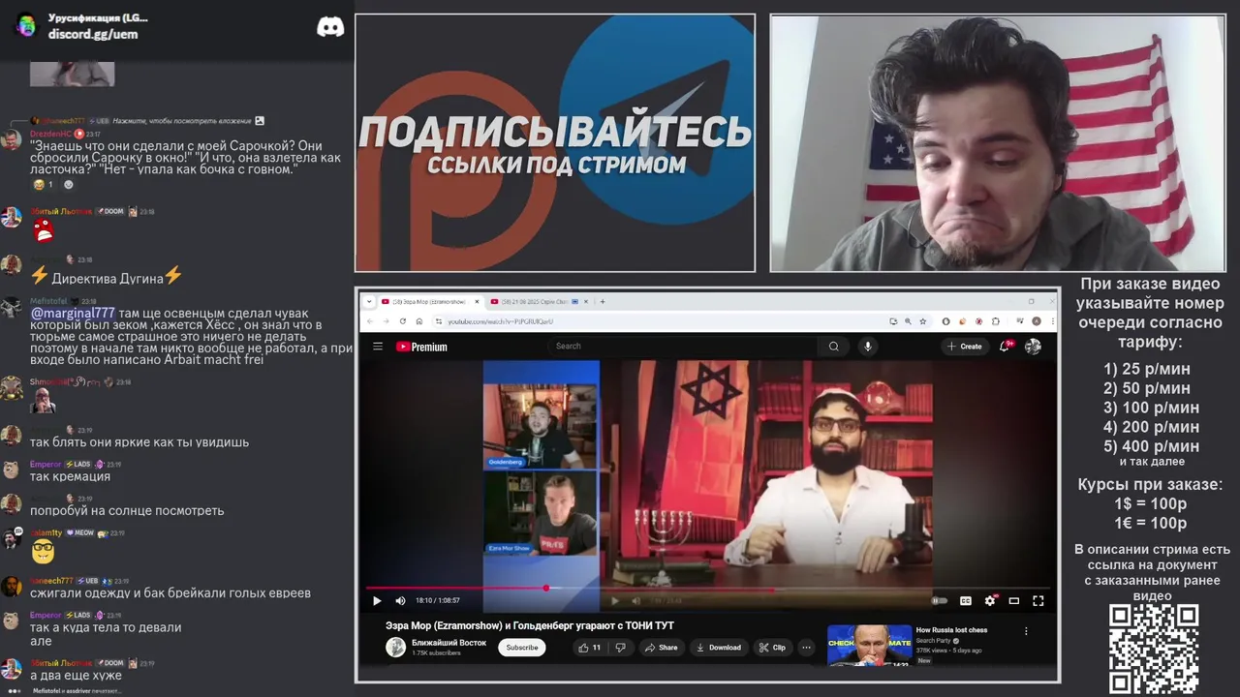Viewport: 1240px width, 697px height.
Task: Reload the YouTube page
Action: (x=403, y=321)
